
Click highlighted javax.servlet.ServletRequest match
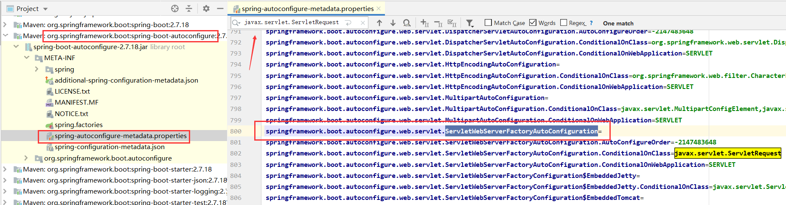click(x=728, y=153)
